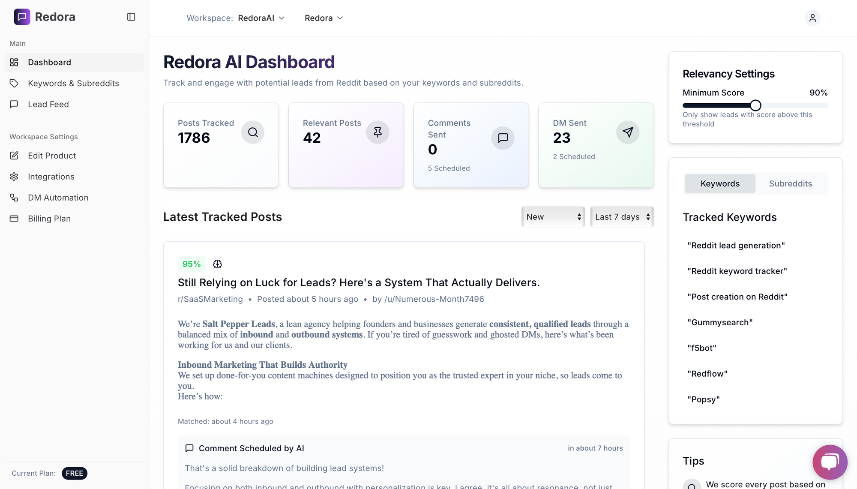This screenshot has width=857, height=489.
Task: Expand the RedoraAI workspace dropdown
Action: (x=261, y=18)
